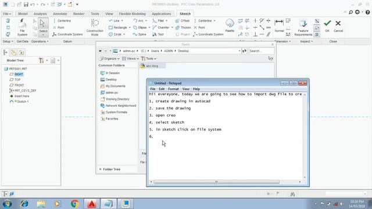Screen dimensions: 372x209
Task: Open Google Chrome from taskbar
Action: click(74, 204)
